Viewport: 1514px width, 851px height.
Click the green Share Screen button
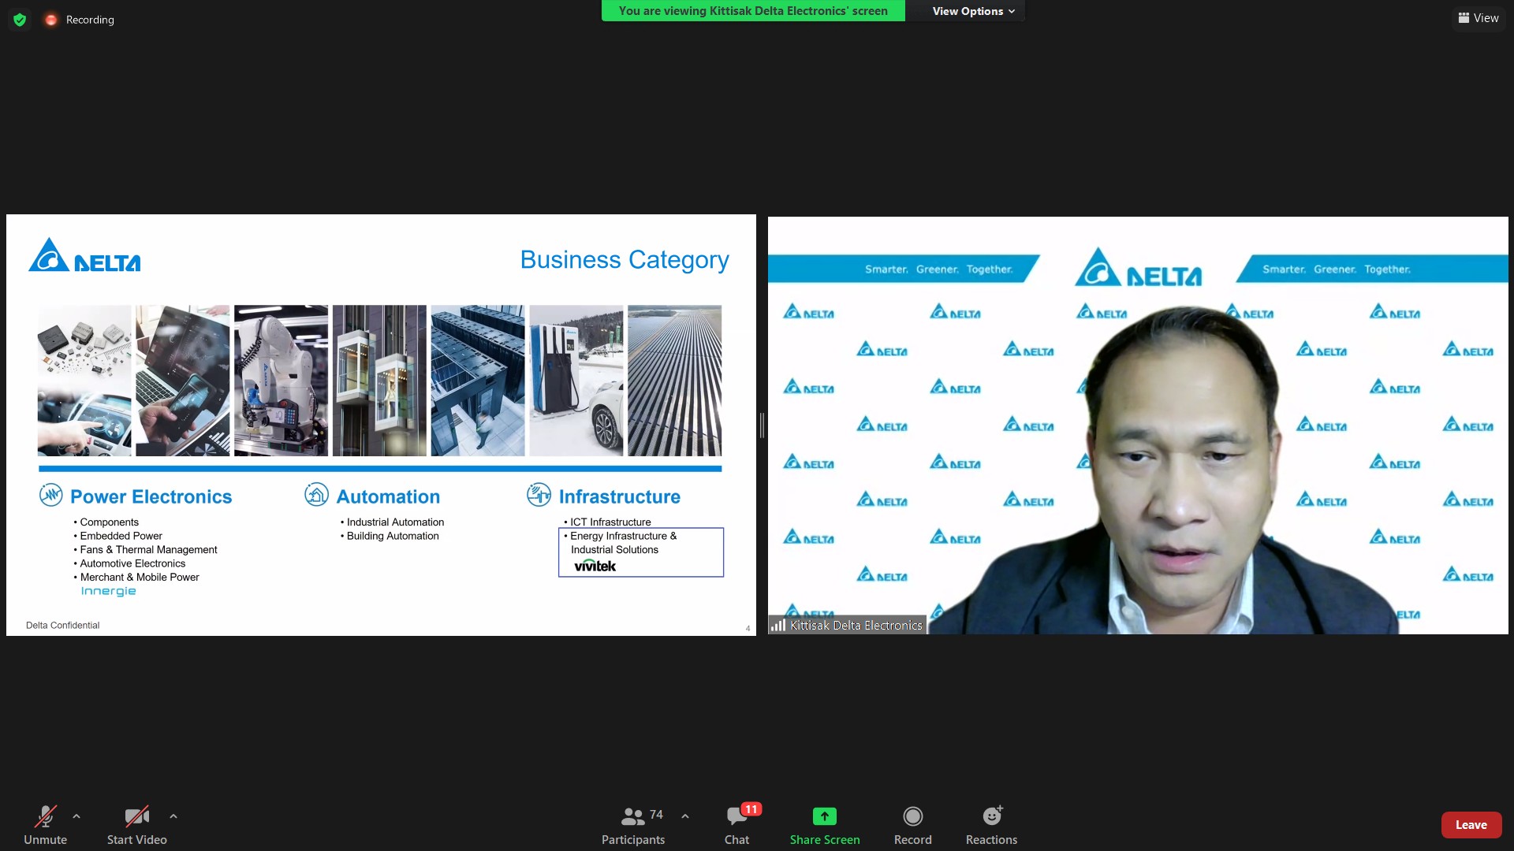point(825,824)
